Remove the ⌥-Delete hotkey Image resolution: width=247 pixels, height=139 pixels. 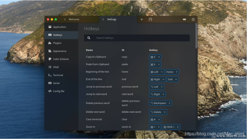click(x=164, y=112)
